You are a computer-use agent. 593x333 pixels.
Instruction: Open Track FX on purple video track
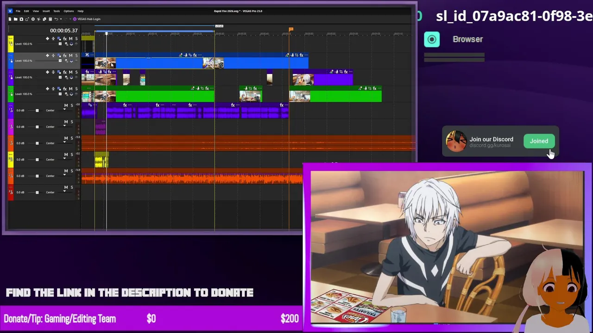(x=65, y=72)
